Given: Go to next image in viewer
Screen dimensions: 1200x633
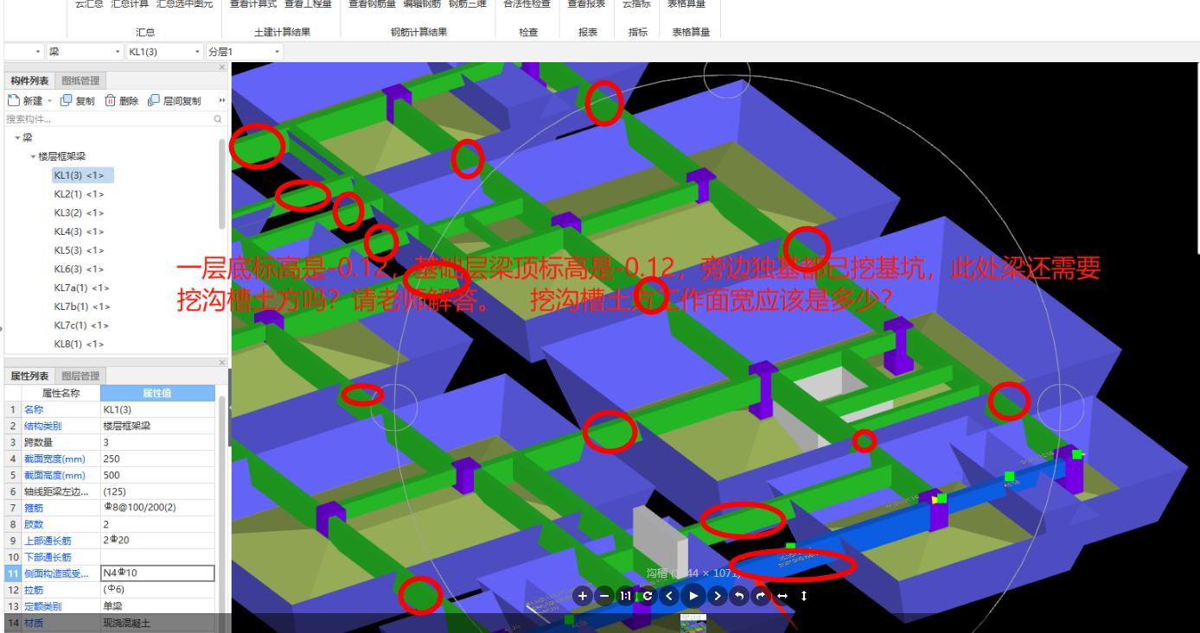Looking at the screenshot, I should [x=718, y=596].
